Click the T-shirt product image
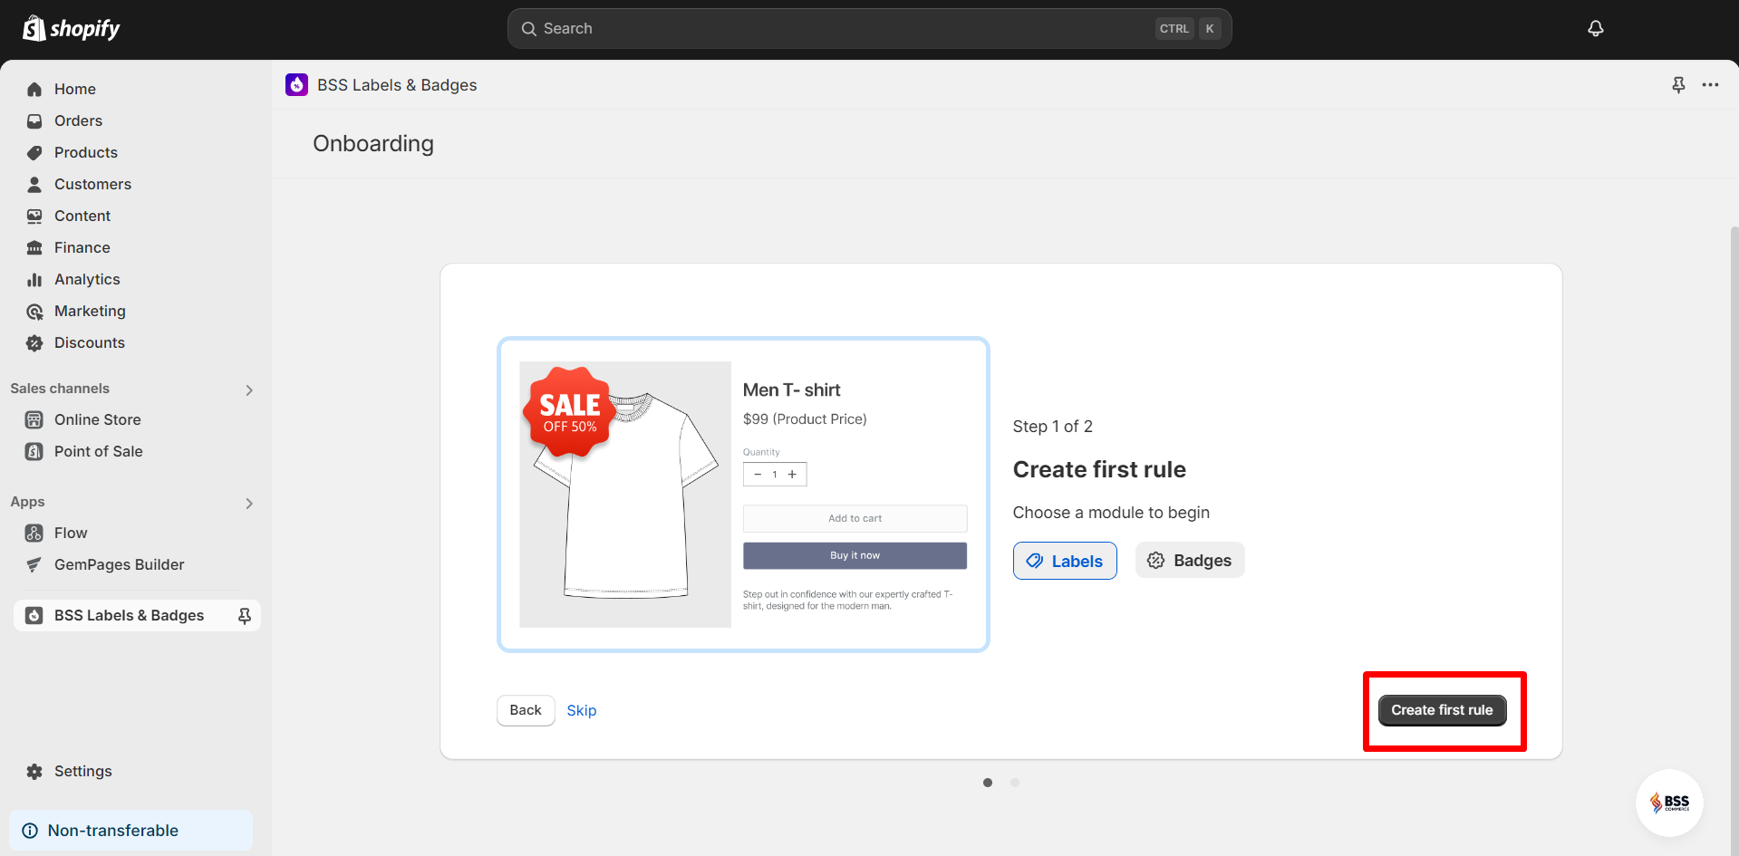 point(625,495)
